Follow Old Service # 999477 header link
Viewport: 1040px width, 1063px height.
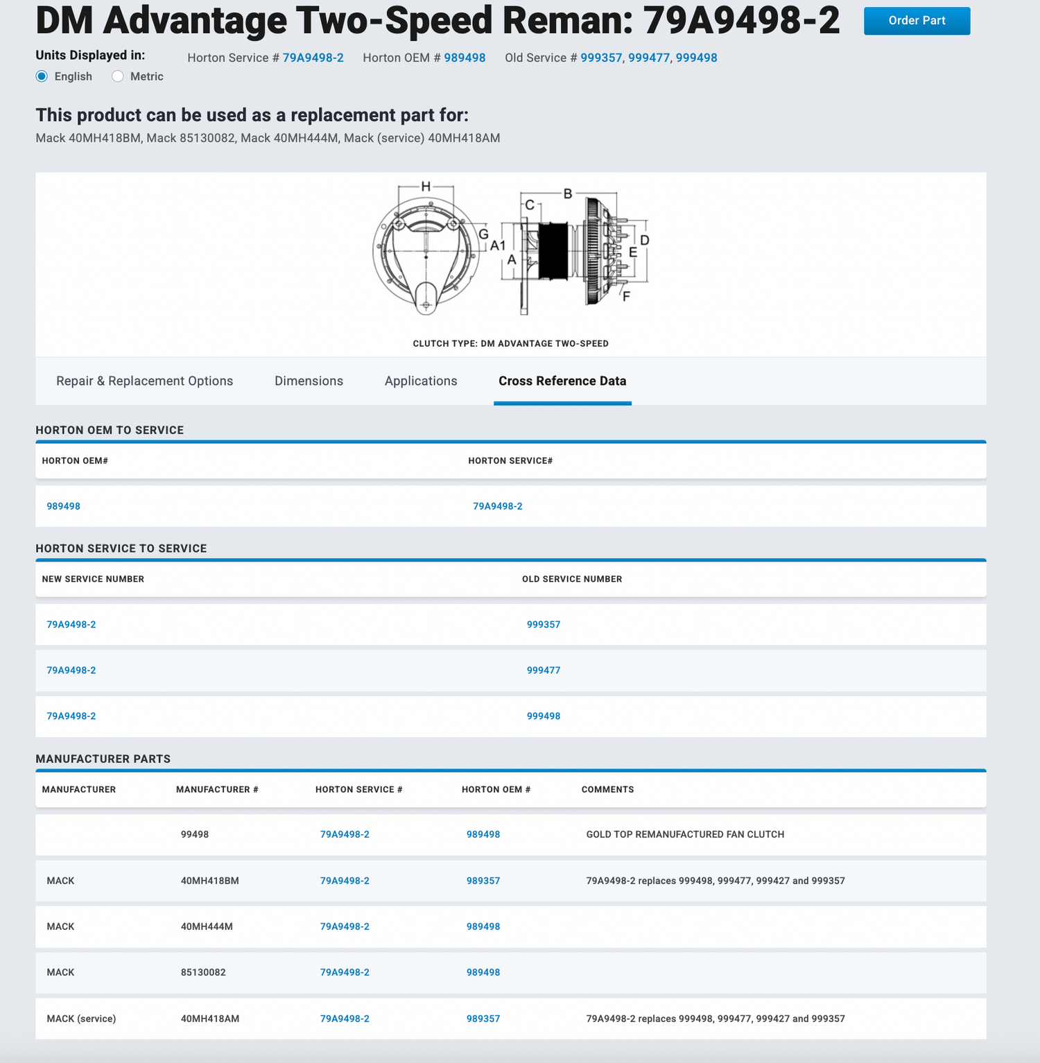(x=649, y=58)
